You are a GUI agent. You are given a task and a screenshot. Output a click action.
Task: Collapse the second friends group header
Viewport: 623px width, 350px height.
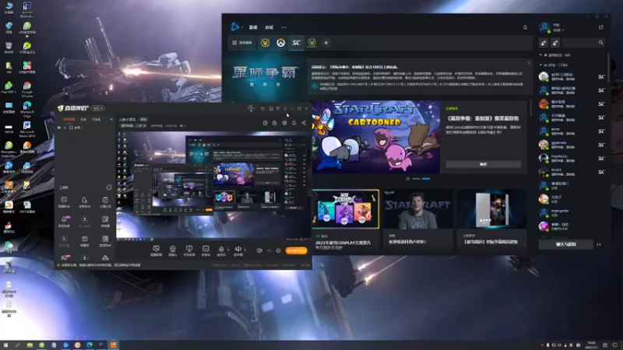pyautogui.click(x=554, y=65)
